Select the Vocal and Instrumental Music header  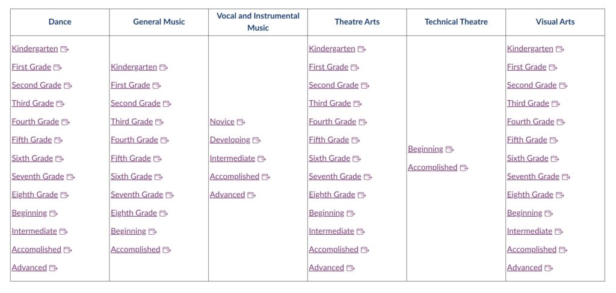(x=258, y=22)
